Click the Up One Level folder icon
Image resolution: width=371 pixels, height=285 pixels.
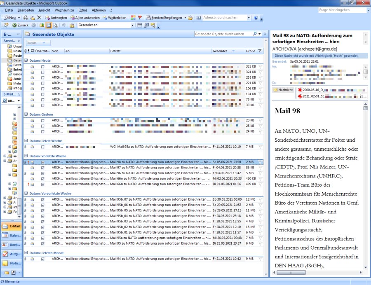(42, 25)
